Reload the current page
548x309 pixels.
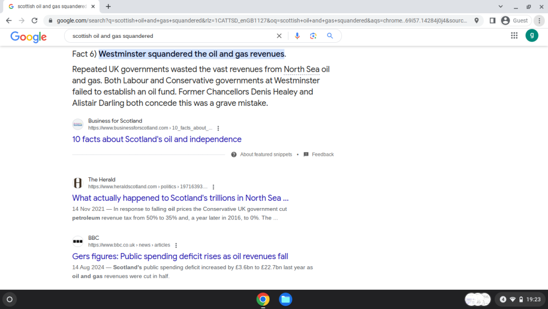pos(35,21)
